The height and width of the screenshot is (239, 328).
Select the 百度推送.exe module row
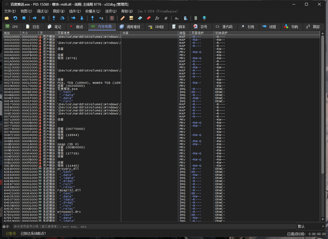coord(161,89)
